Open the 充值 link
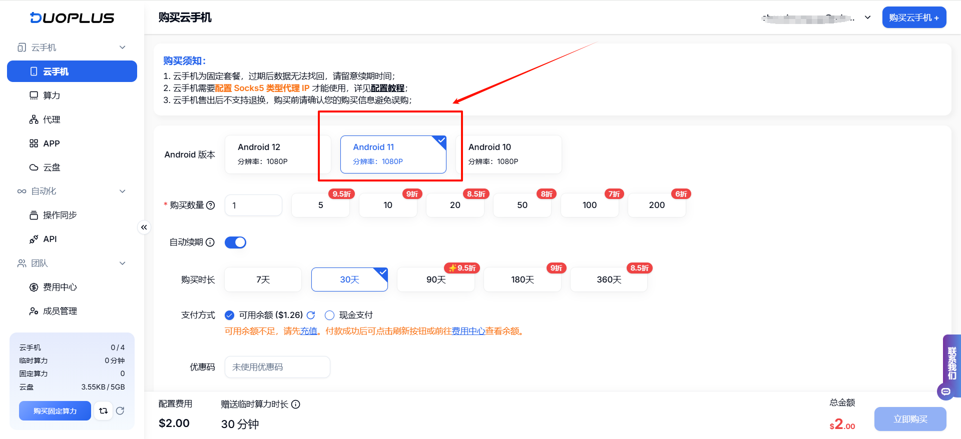This screenshot has height=439, width=961. click(309, 331)
